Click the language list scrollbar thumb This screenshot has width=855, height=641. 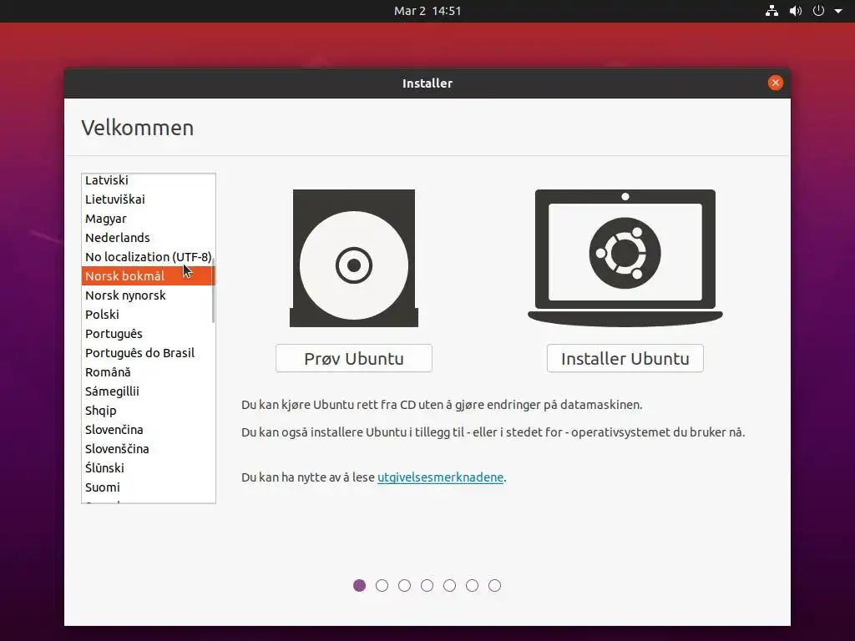pos(213,290)
